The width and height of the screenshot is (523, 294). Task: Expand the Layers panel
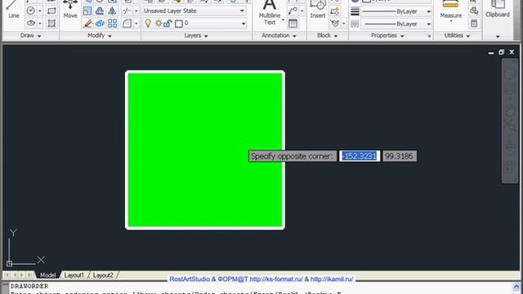pos(196,35)
